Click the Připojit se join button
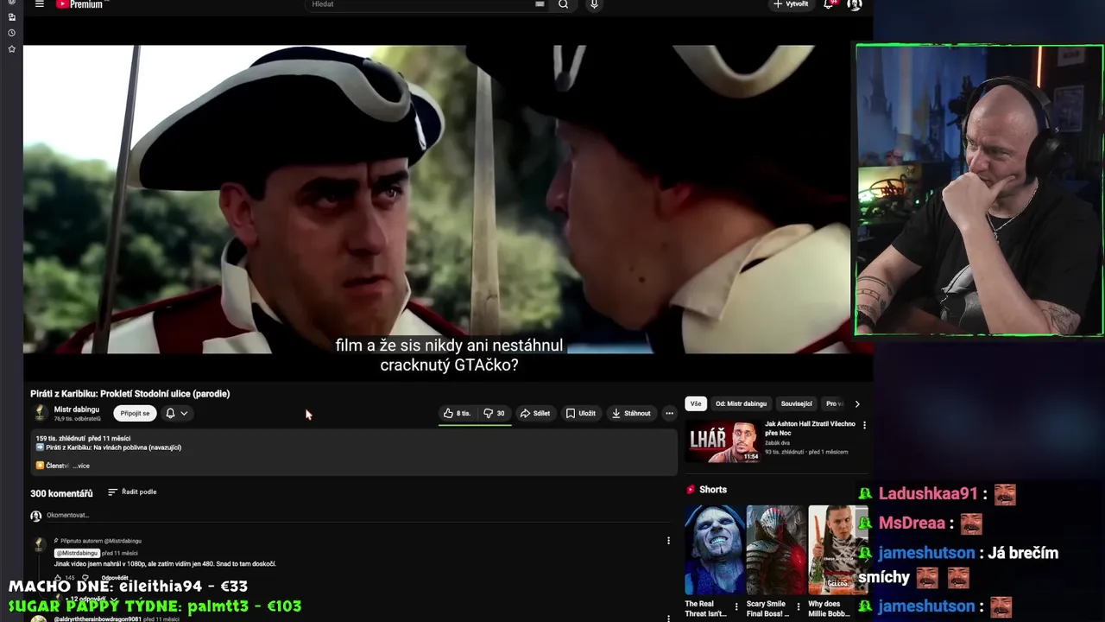Screen dimensions: 1105x622 point(135,413)
